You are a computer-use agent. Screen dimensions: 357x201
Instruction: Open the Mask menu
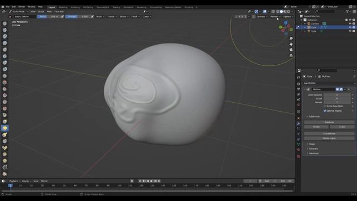coord(49,11)
